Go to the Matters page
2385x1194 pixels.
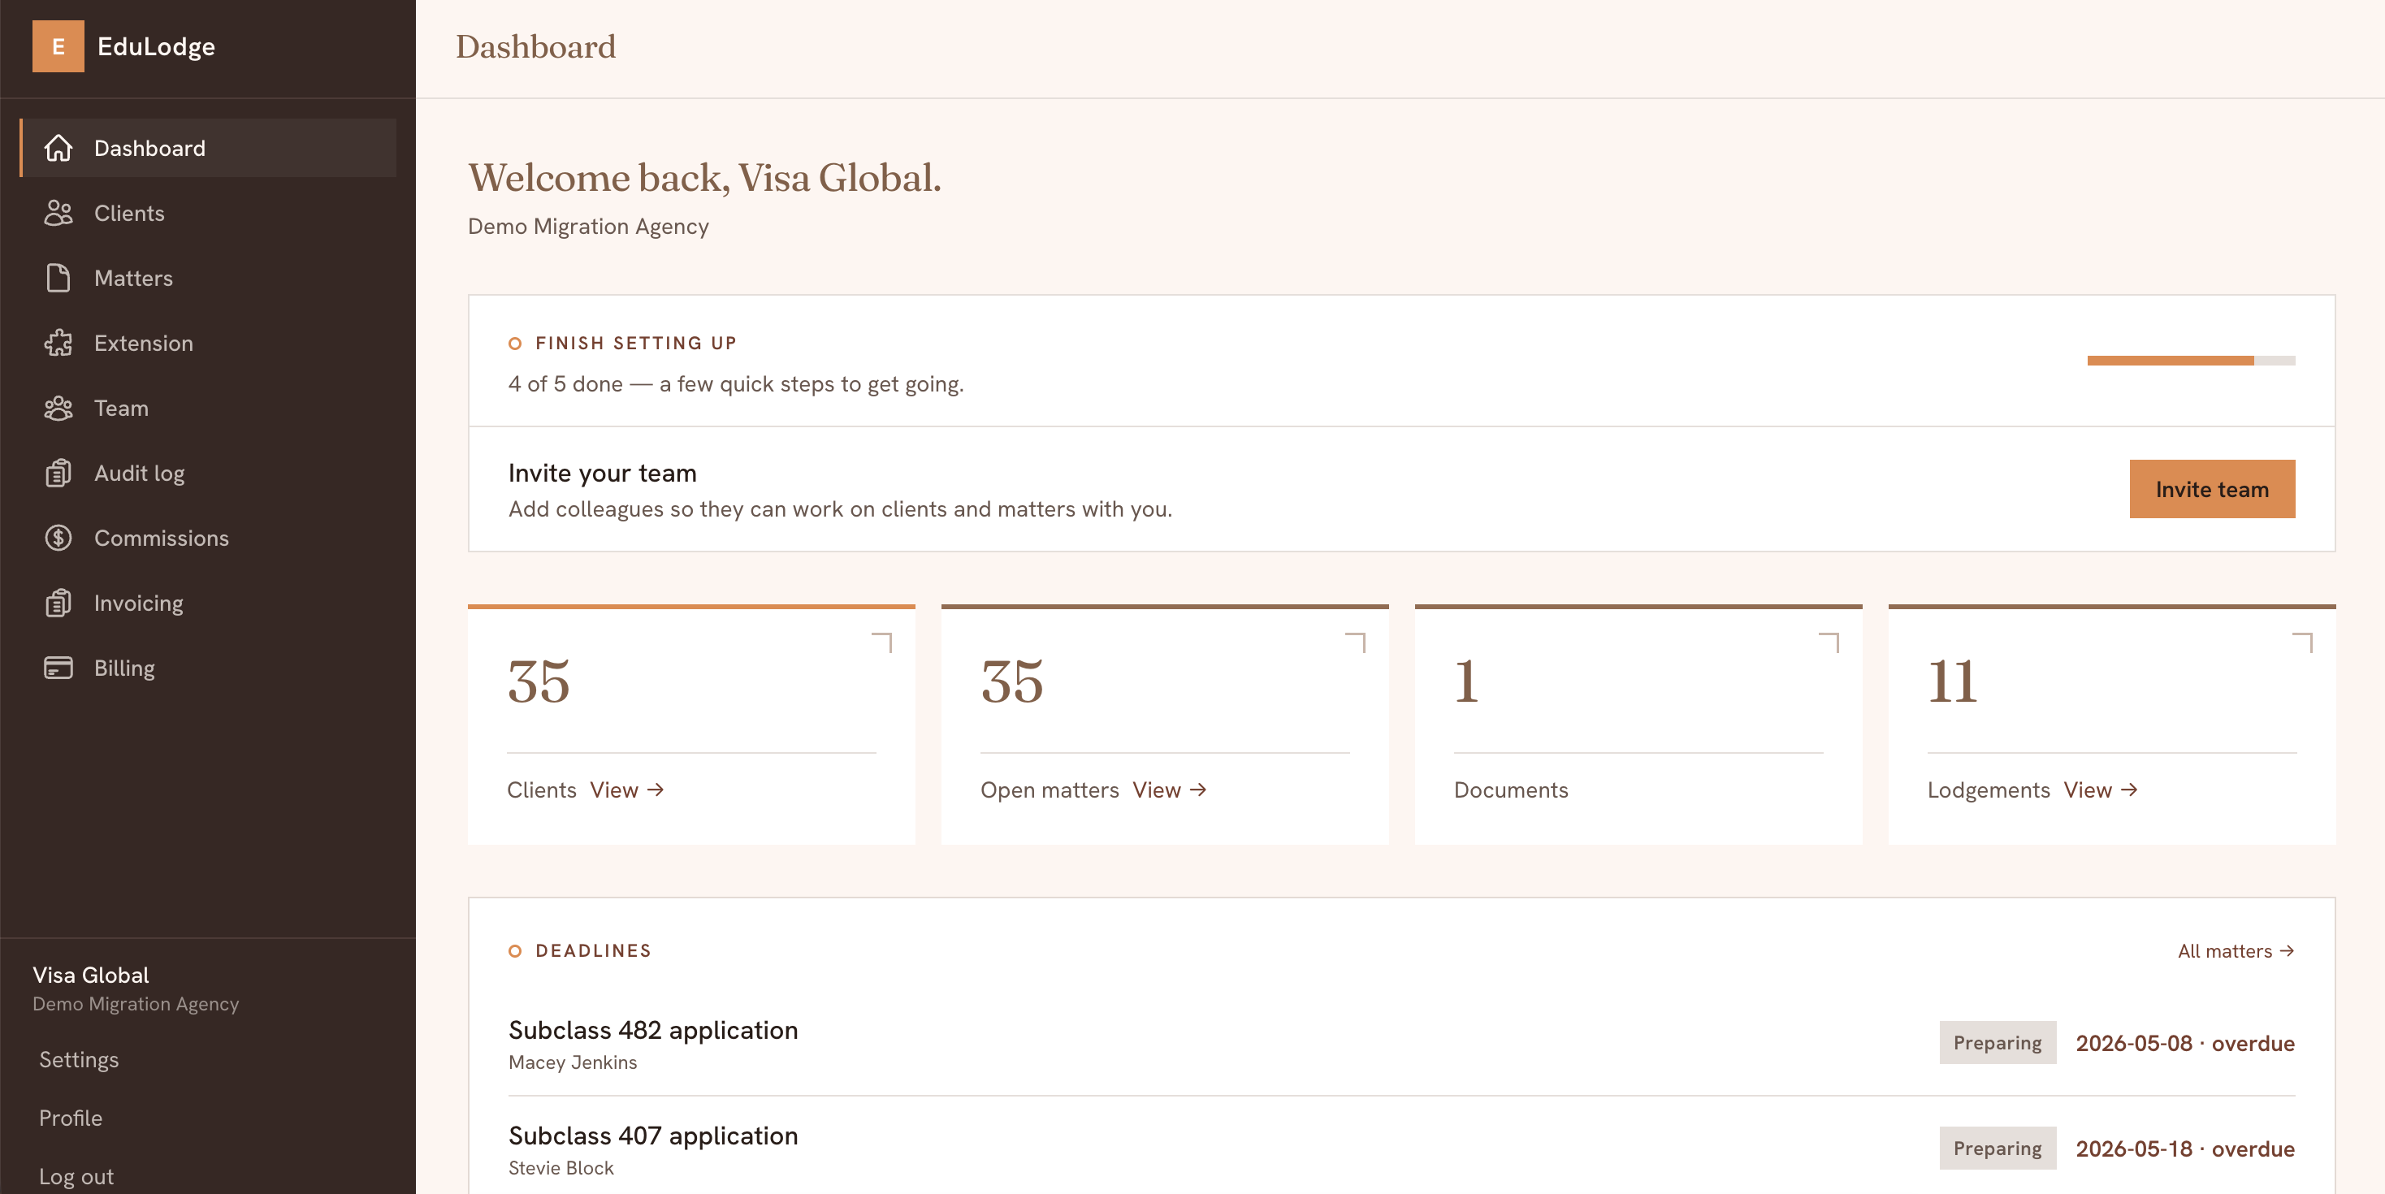point(208,278)
